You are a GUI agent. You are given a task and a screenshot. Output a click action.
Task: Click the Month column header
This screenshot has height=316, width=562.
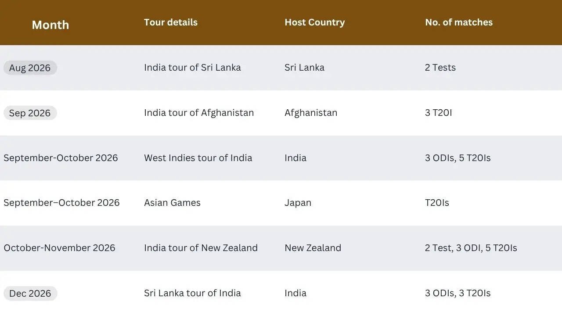pyautogui.click(x=50, y=25)
